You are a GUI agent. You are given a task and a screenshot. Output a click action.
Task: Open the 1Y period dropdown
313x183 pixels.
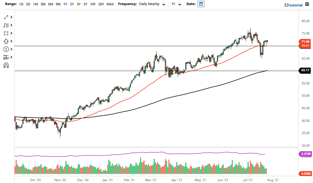point(176,4)
